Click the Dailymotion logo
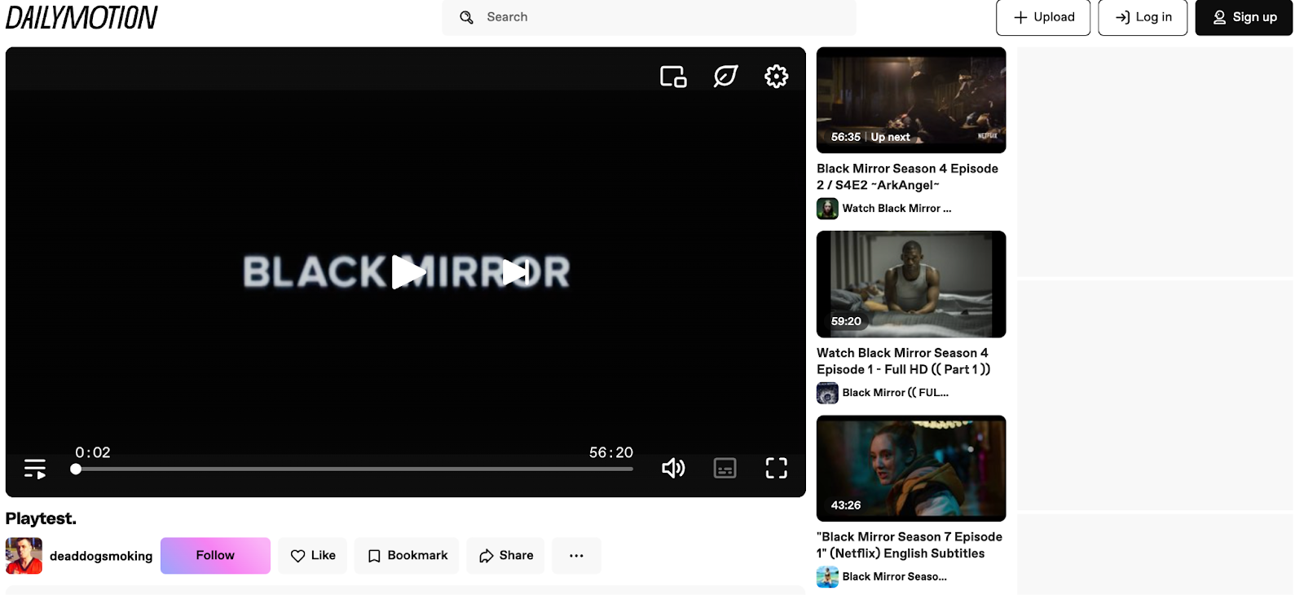This screenshot has height=595, width=1304. point(81,17)
